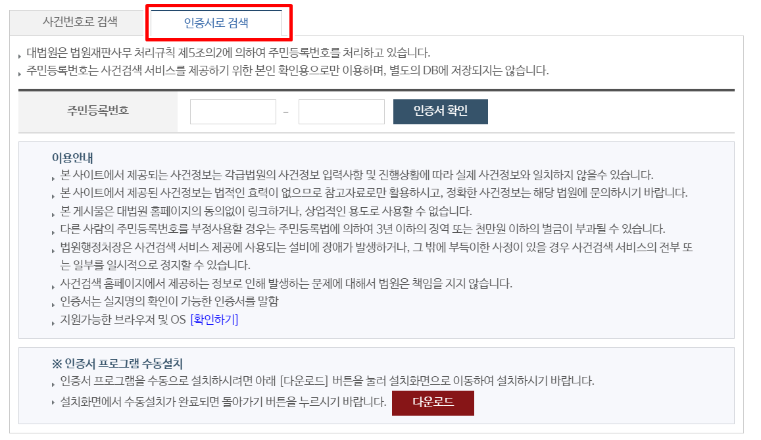Screen dimensions: 761x440
Task: Click the 법원행정처장 service suspension notice
Action: 376,256
